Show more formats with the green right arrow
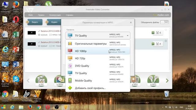 pos(167,81)
